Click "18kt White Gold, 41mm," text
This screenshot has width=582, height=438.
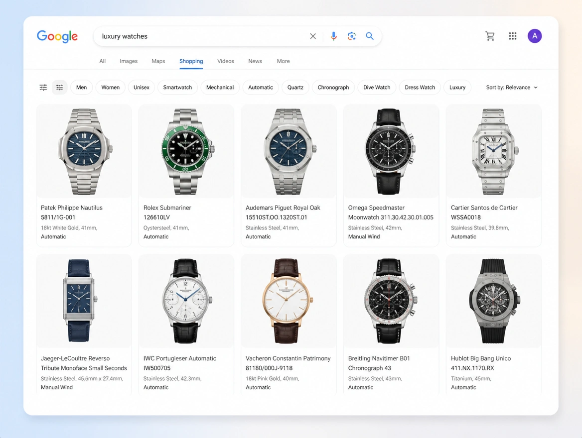(69, 228)
